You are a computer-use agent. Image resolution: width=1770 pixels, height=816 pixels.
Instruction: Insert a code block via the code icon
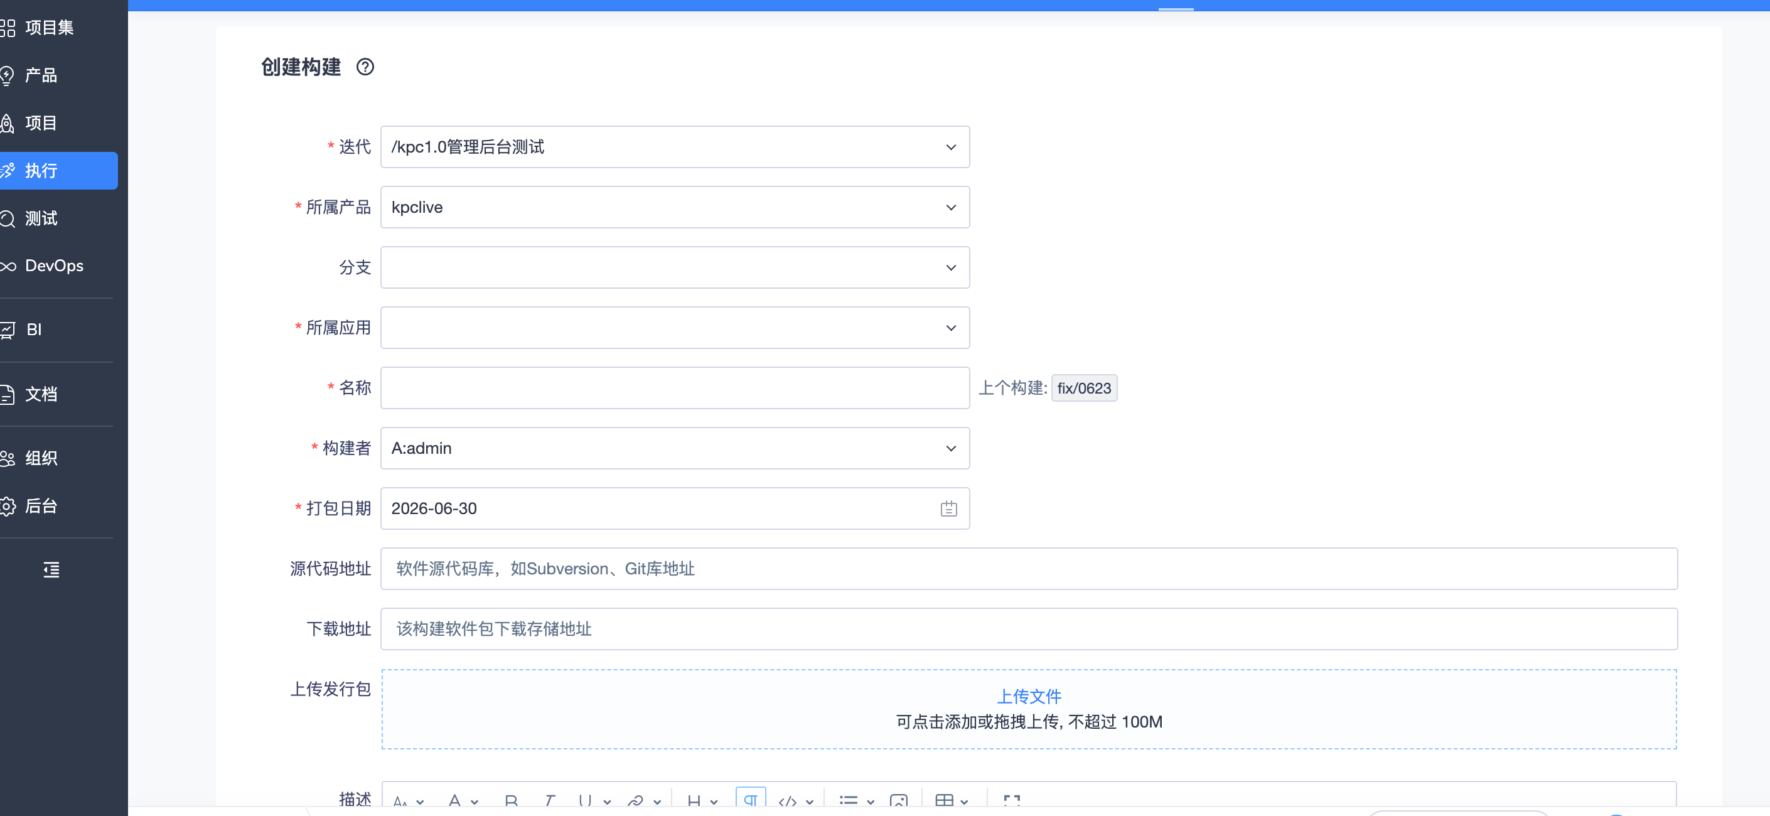[x=788, y=801]
